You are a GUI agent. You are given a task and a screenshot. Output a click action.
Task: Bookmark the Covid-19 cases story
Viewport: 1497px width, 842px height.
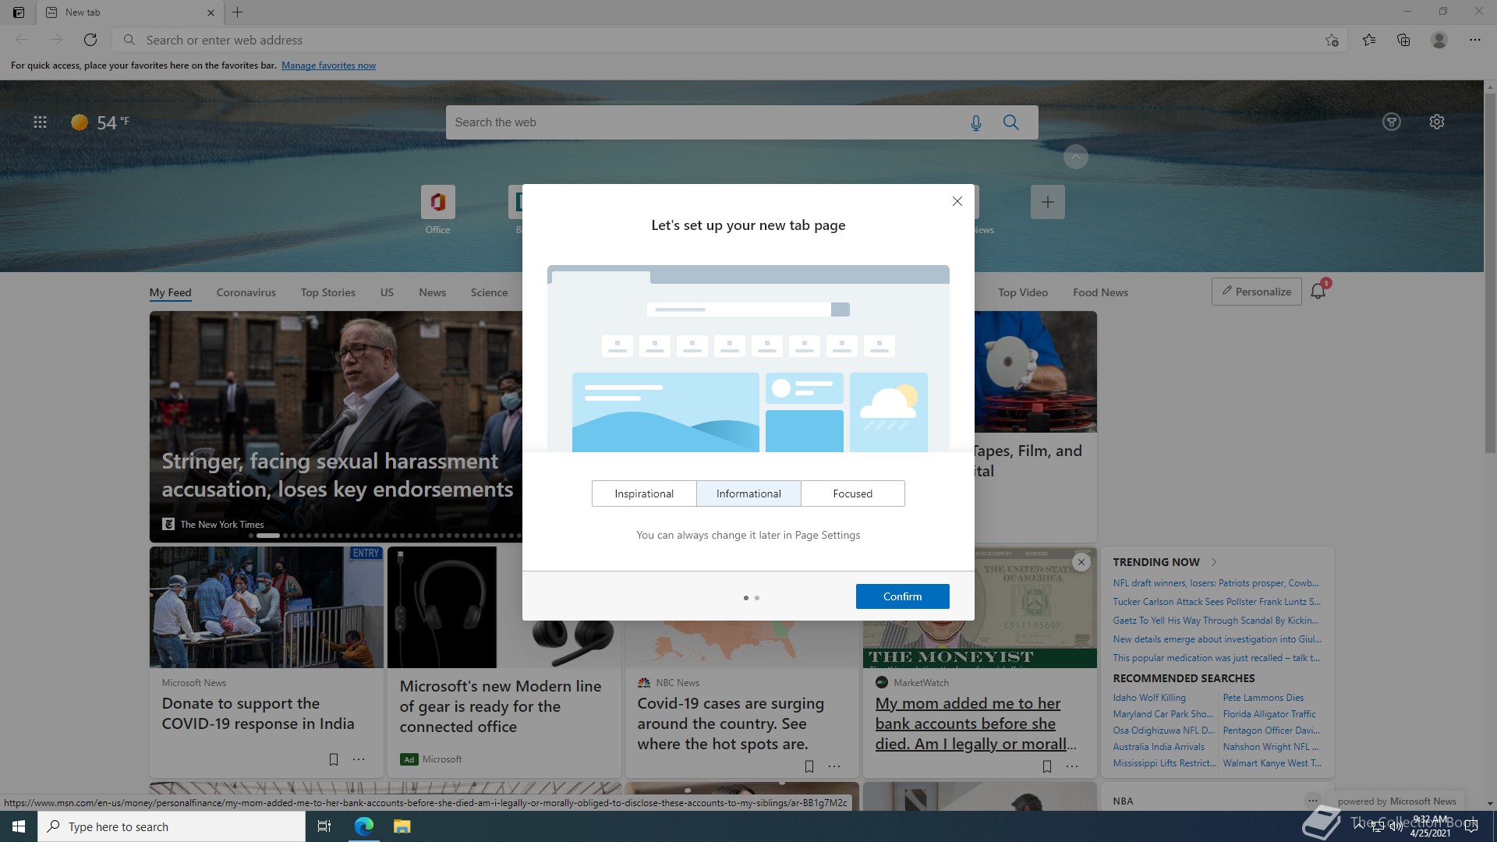pyautogui.click(x=809, y=766)
